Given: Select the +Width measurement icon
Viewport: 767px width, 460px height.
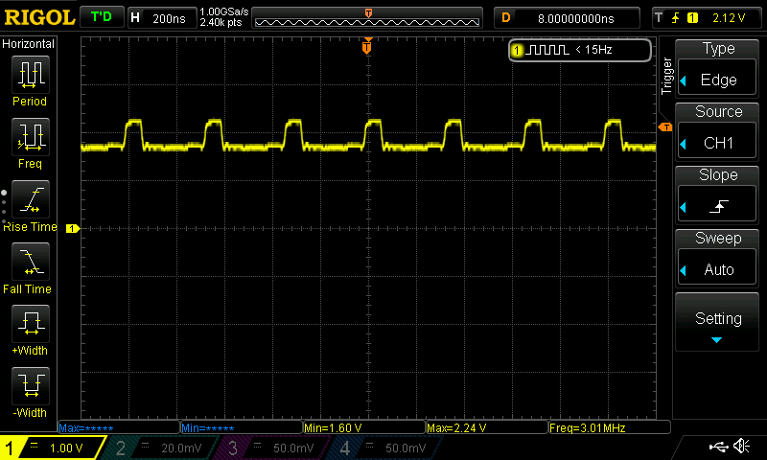Looking at the screenshot, I should (x=30, y=324).
